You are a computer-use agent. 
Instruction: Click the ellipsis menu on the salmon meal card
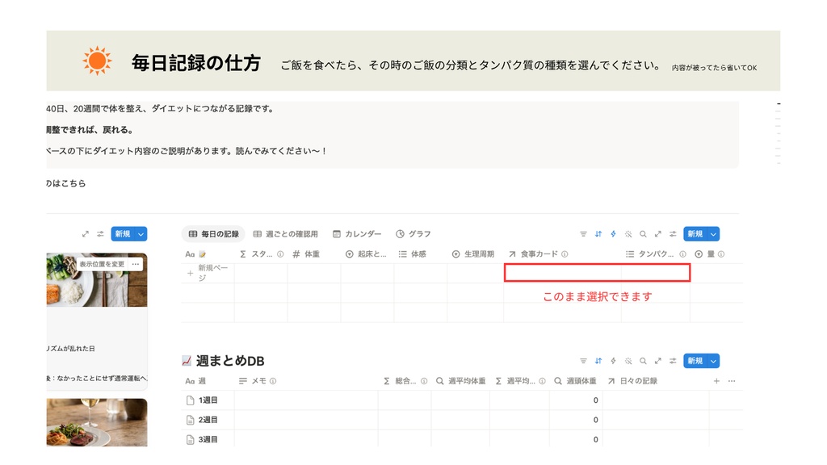point(136,264)
